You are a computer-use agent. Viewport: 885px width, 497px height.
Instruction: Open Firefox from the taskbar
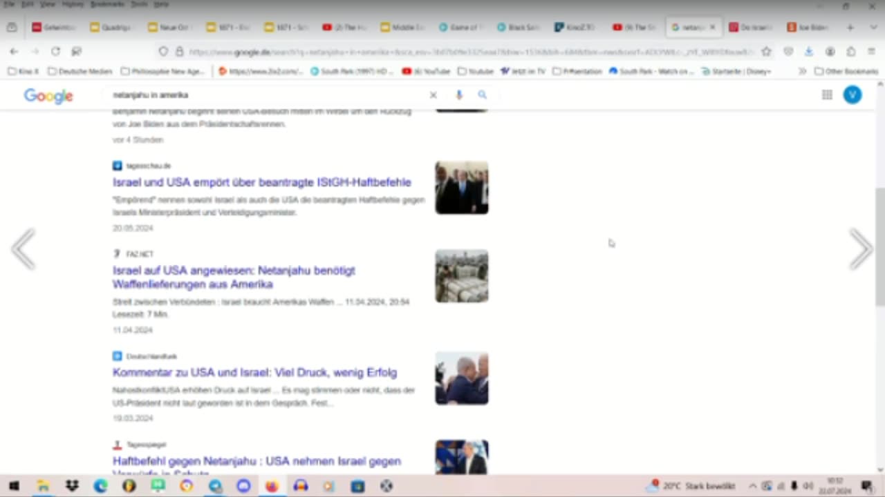pos(272,486)
